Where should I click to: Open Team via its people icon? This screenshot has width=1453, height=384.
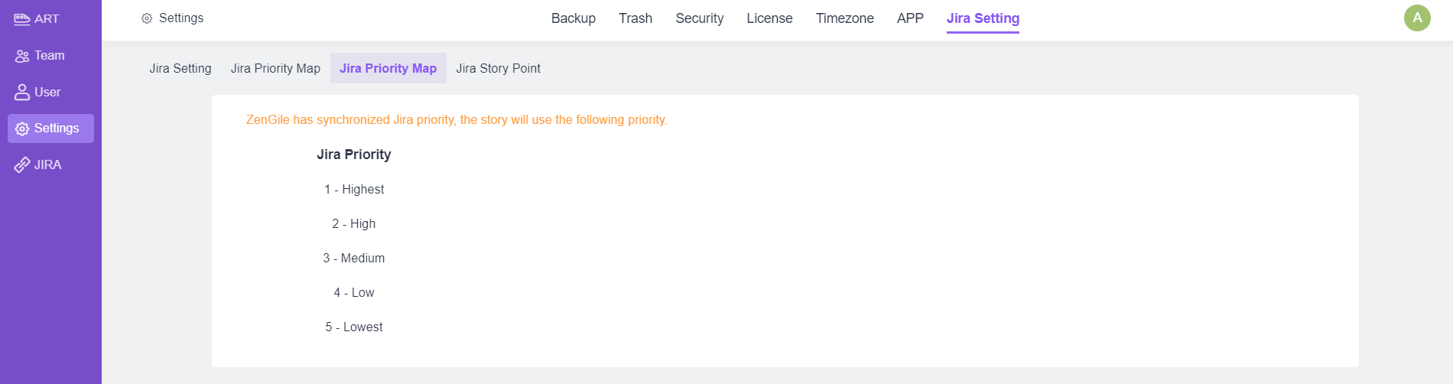(22, 56)
